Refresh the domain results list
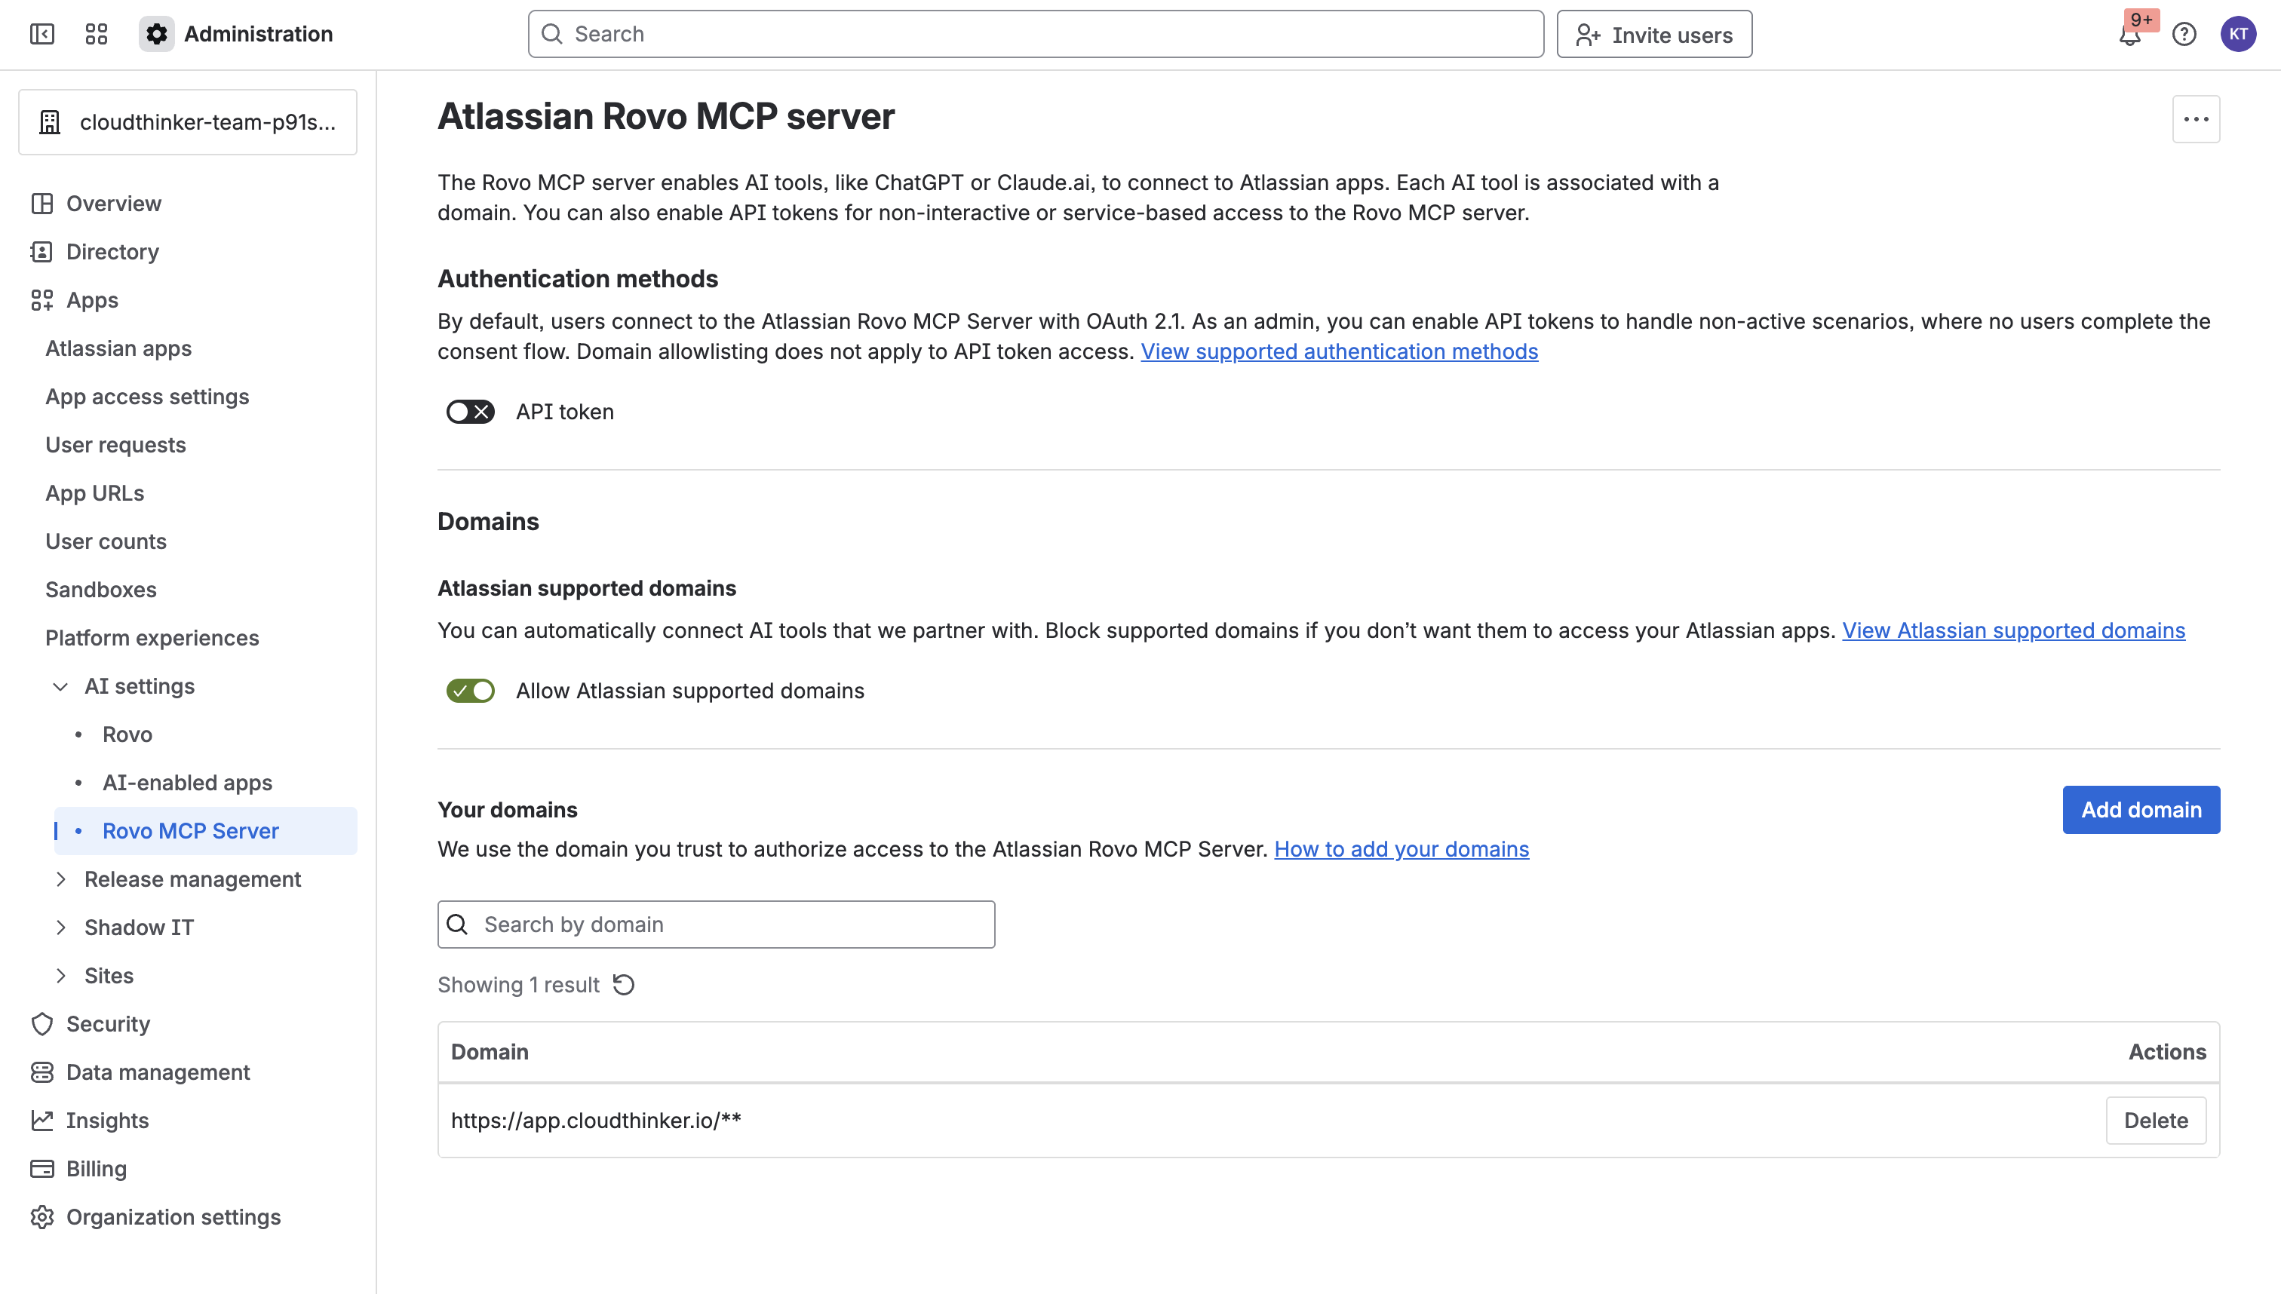This screenshot has width=2281, height=1294. 624,984
